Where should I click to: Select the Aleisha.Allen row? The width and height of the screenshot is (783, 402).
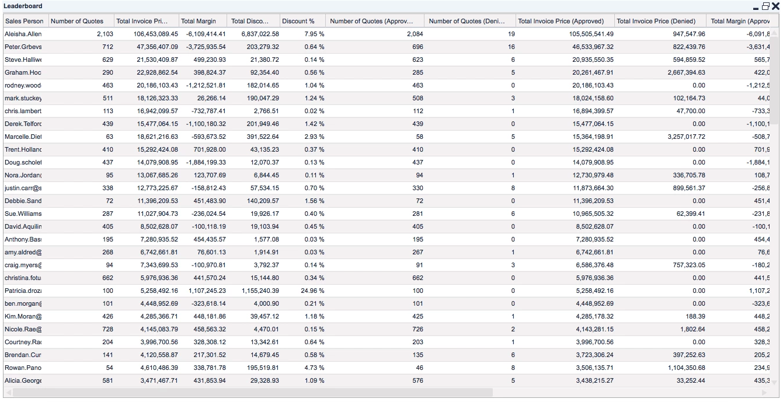pos(23,34)
